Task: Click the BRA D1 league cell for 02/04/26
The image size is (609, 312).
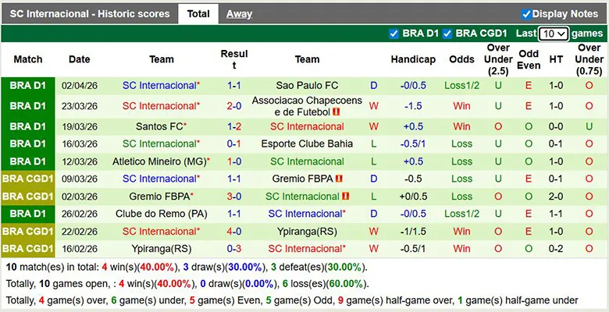Action: (28, 86)
